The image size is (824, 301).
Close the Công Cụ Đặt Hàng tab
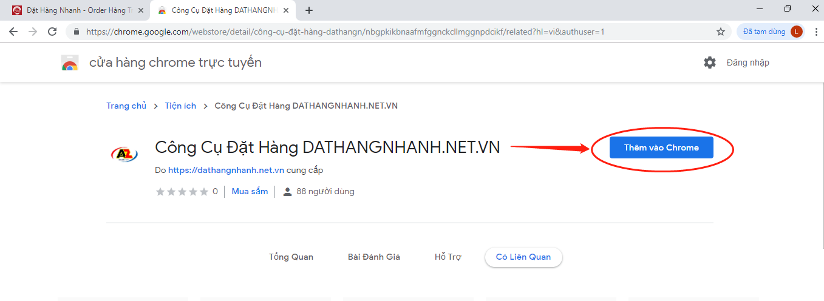(287, 10)
